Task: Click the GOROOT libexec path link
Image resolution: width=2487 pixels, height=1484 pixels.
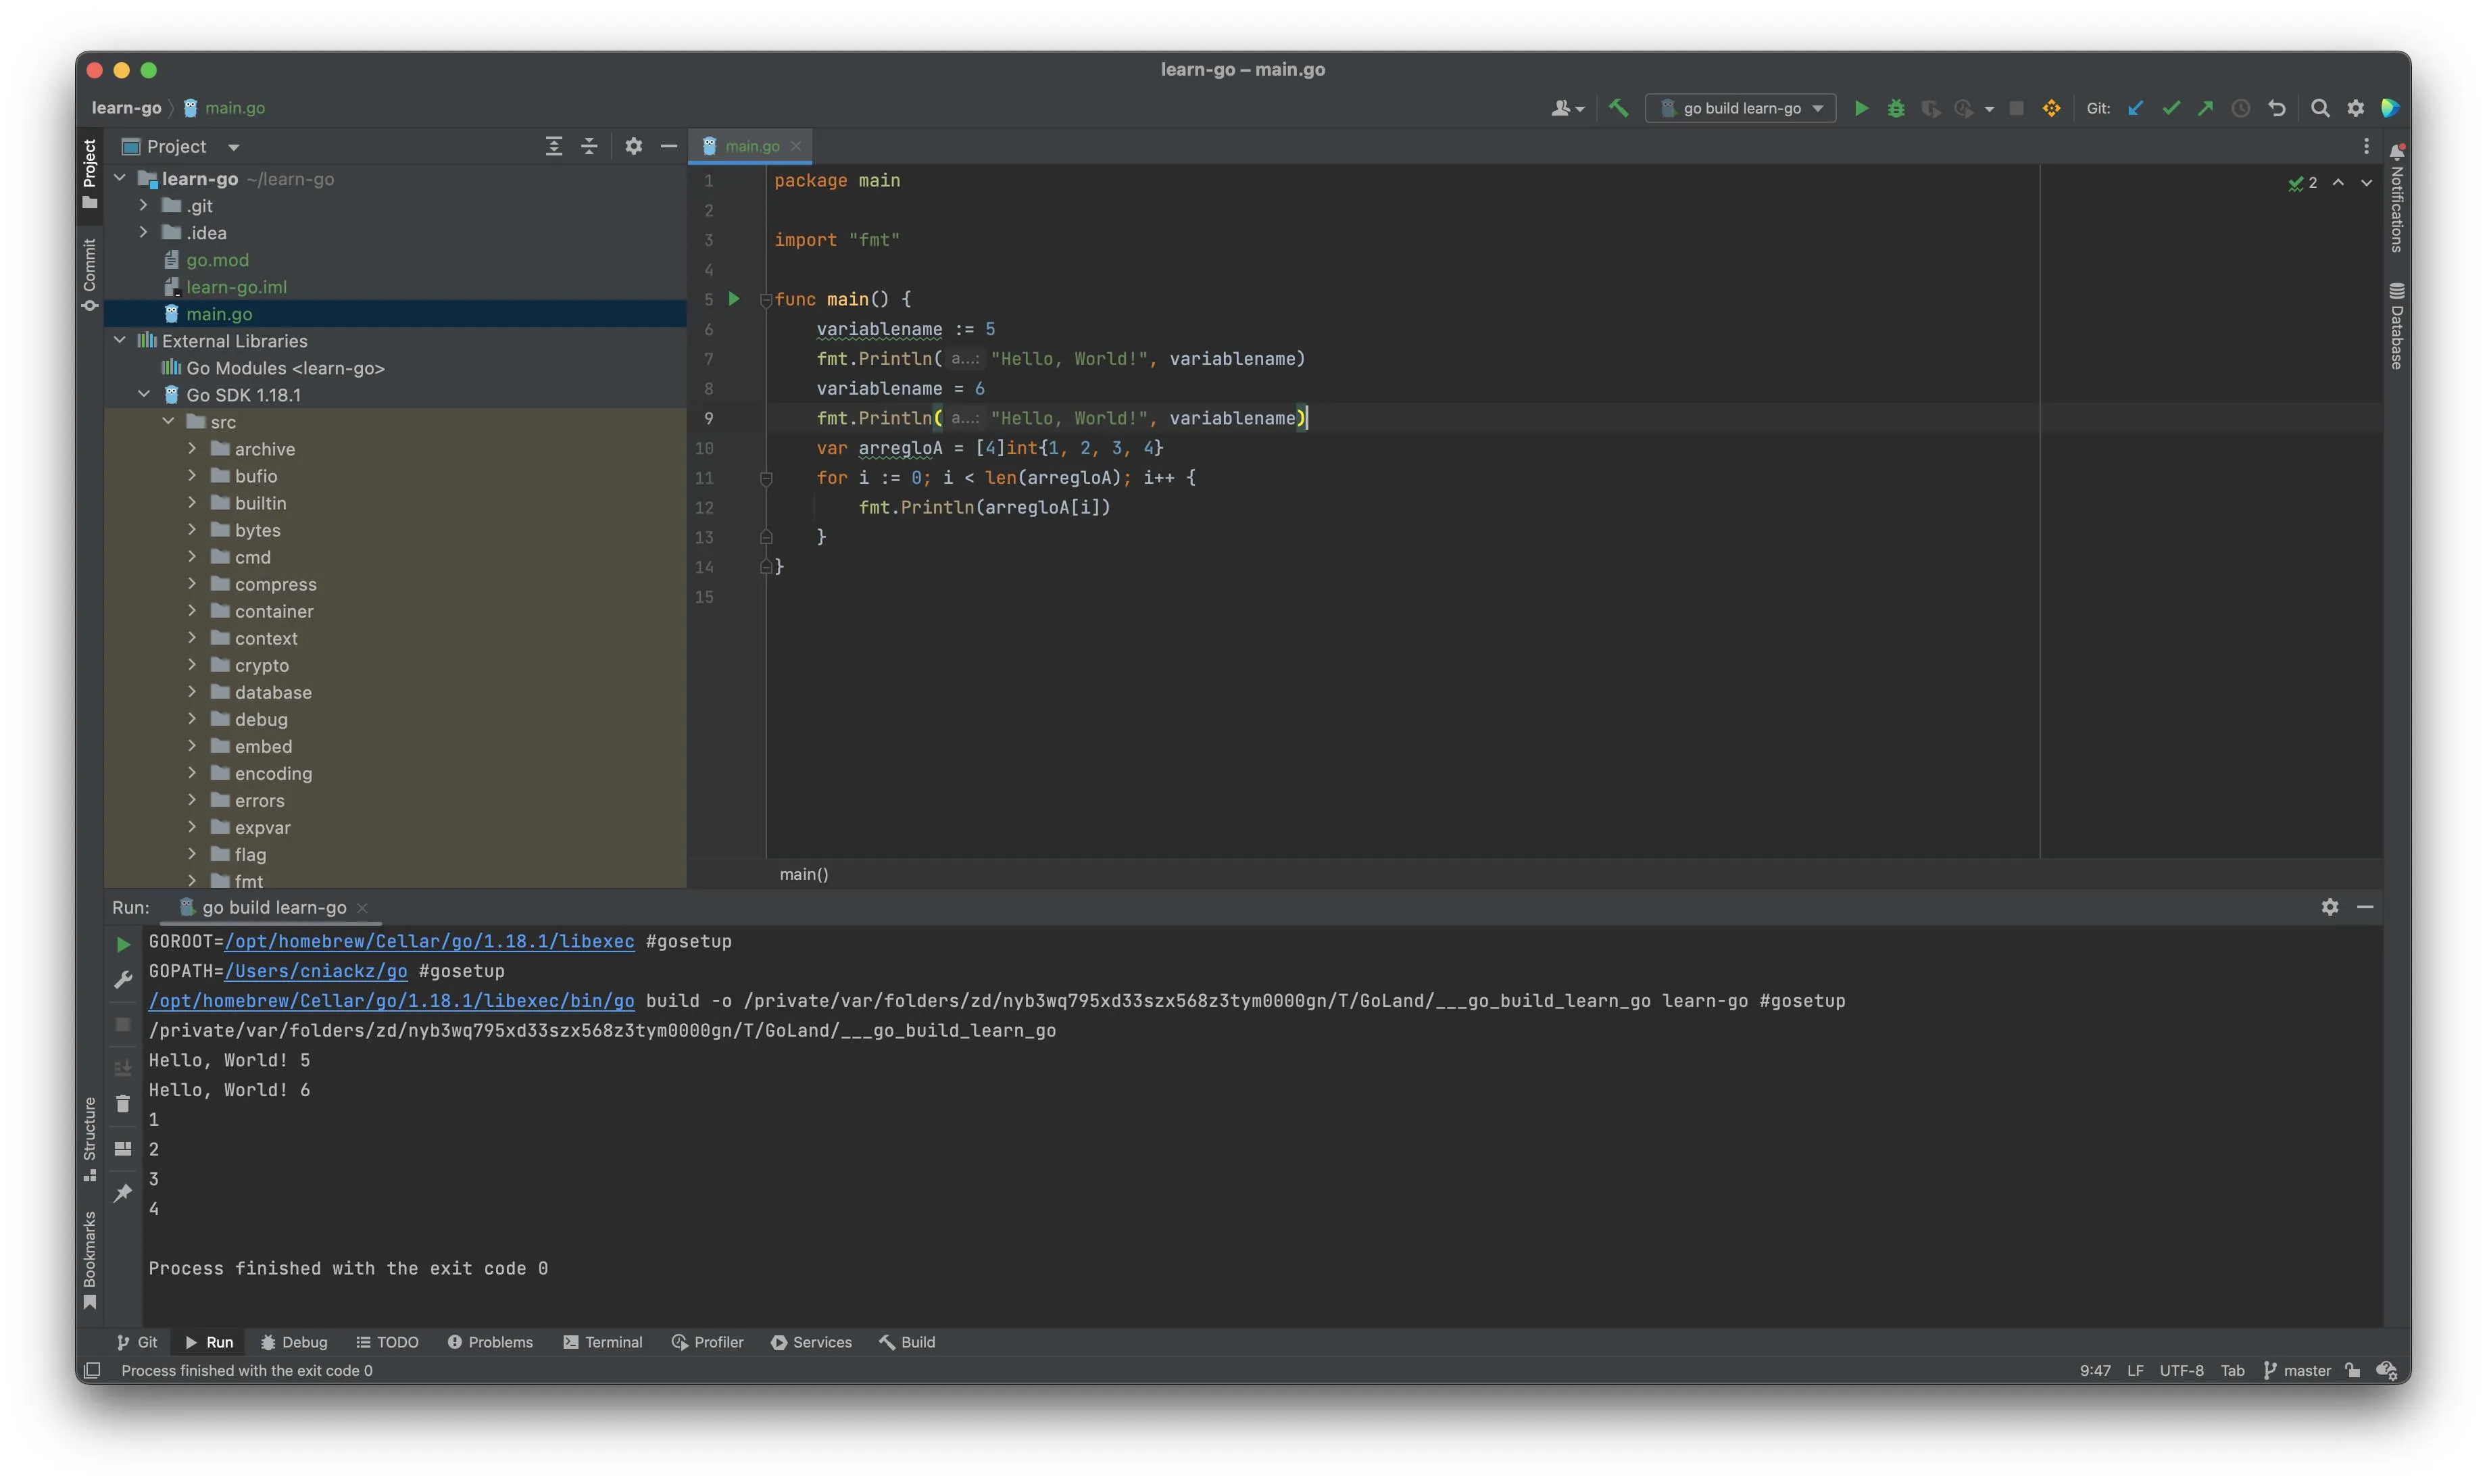Action: point(429,941)
